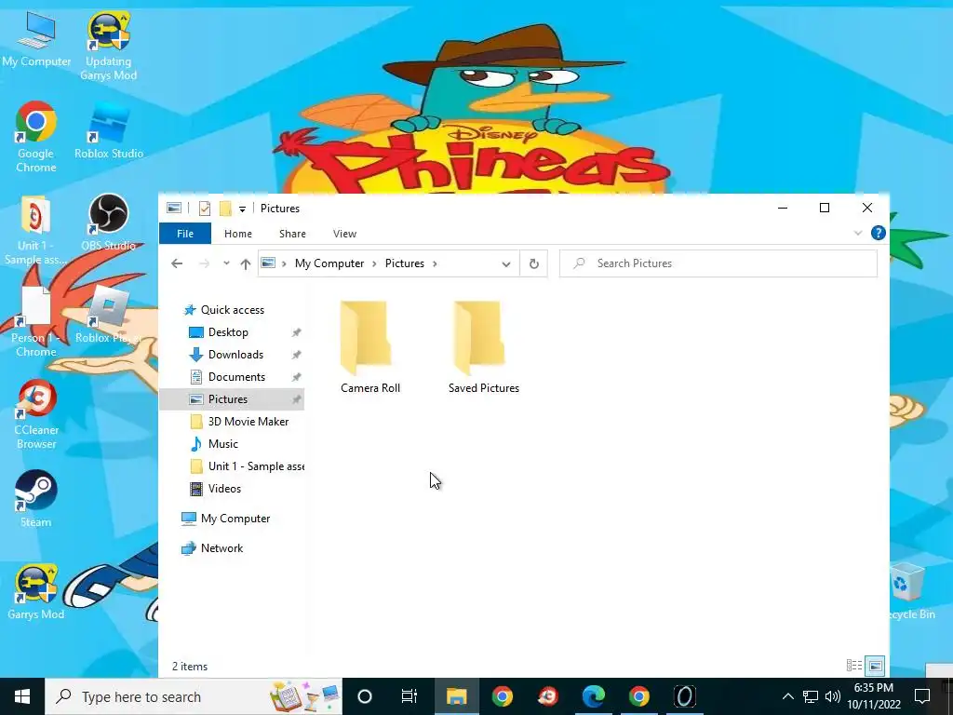
Task: Open File Explorer help icon
Action: click(x=878, y=233)
